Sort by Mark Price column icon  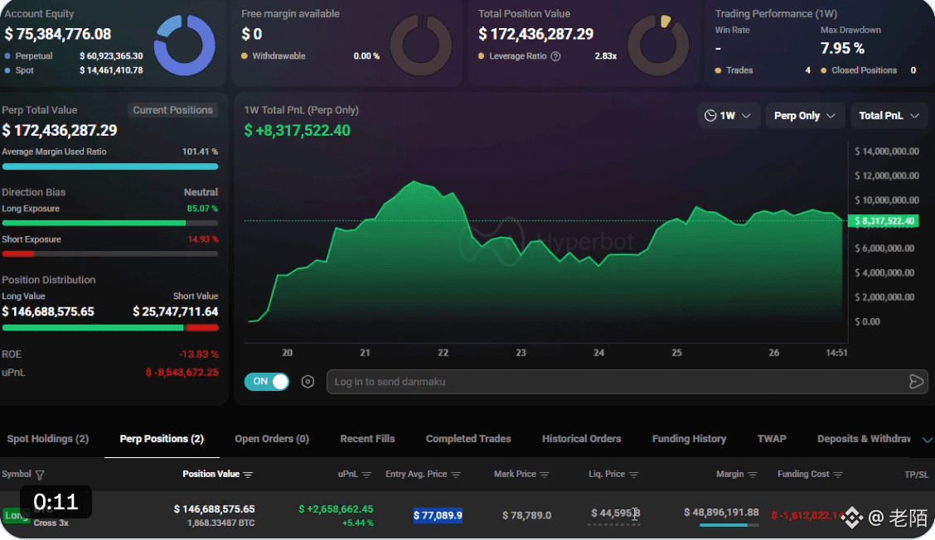[545, 475]
